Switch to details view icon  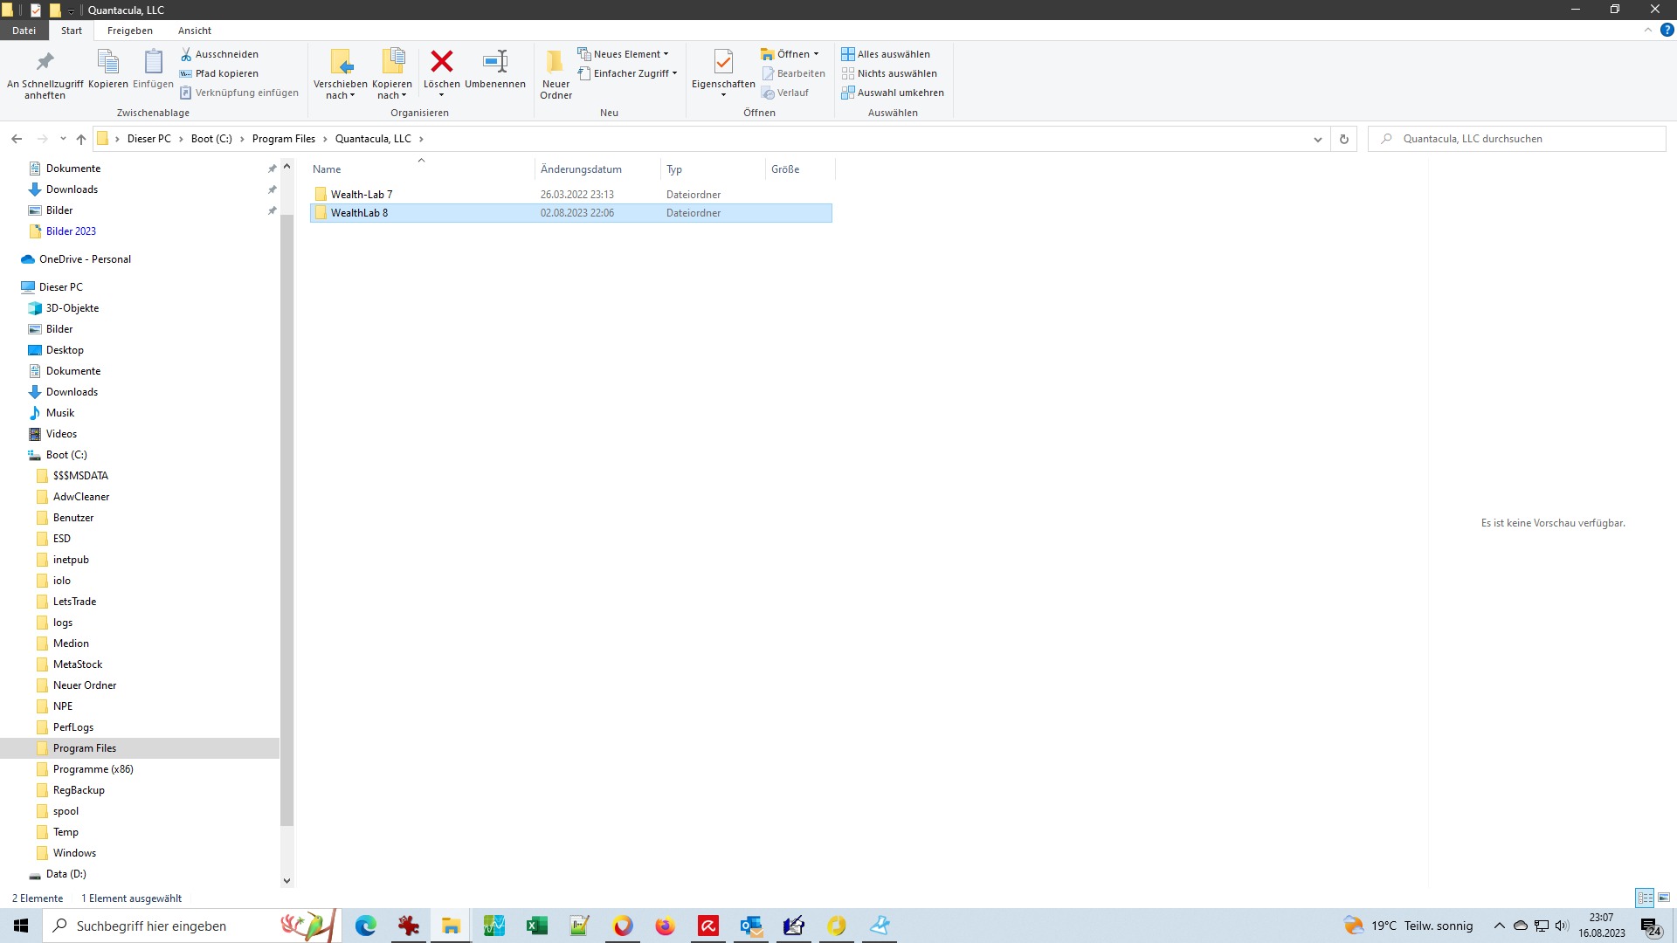point(1645,898)
